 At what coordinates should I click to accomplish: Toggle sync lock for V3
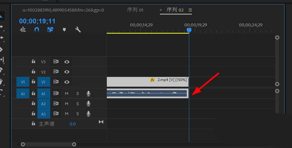56,61
